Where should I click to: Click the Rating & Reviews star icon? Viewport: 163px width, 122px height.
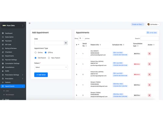tap(3, 48)
